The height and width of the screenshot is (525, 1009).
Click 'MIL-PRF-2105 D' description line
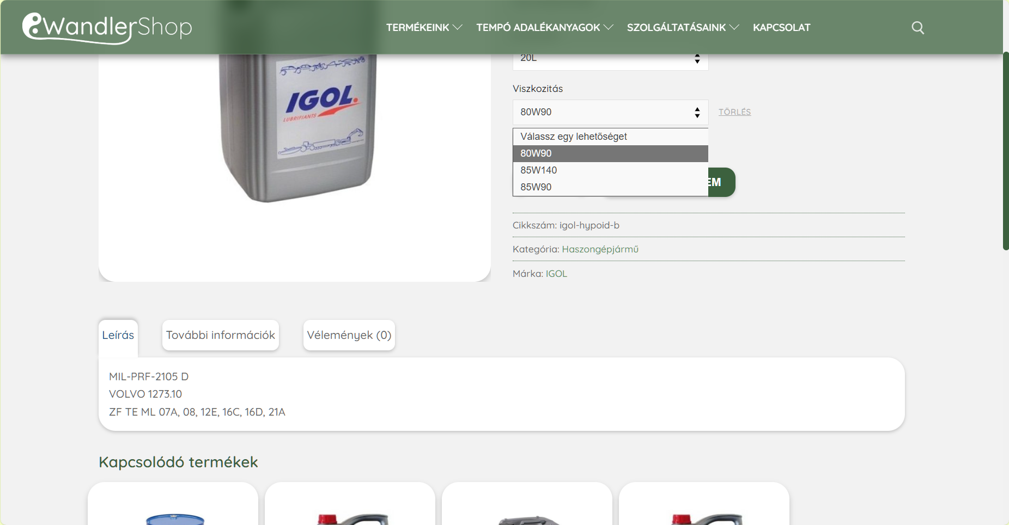149,376
